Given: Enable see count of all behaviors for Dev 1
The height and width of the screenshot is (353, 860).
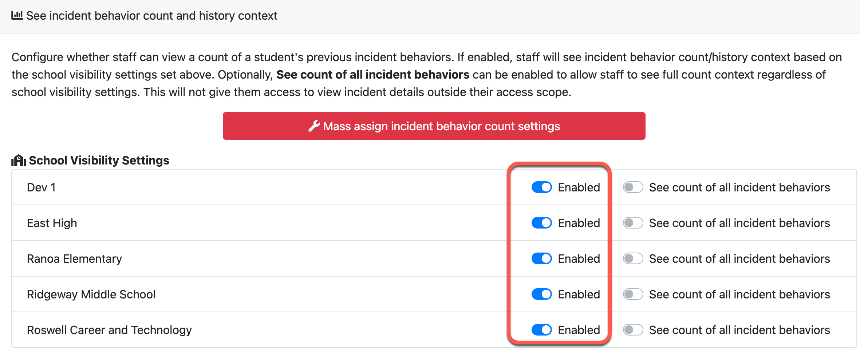Looking at the screenshot, I should click(x=633, y=187).
